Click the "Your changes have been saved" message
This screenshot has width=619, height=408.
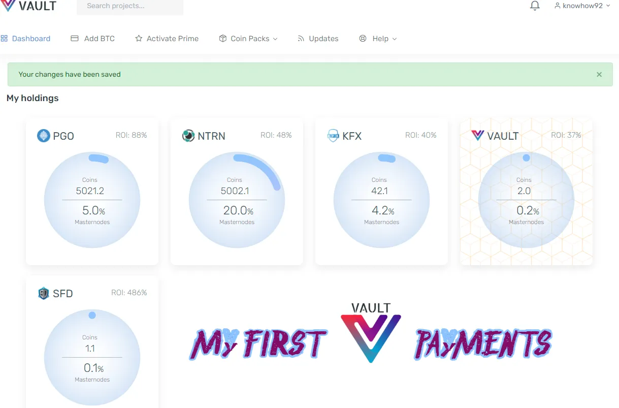tap(70, 74)
